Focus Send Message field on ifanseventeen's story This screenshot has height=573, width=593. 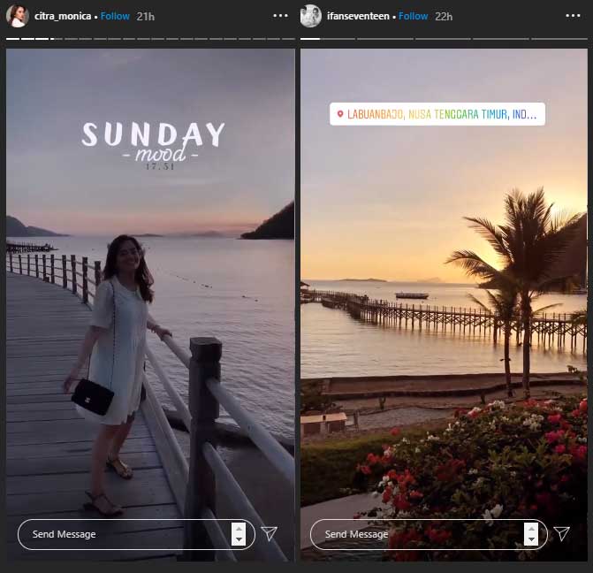[415, 534]
